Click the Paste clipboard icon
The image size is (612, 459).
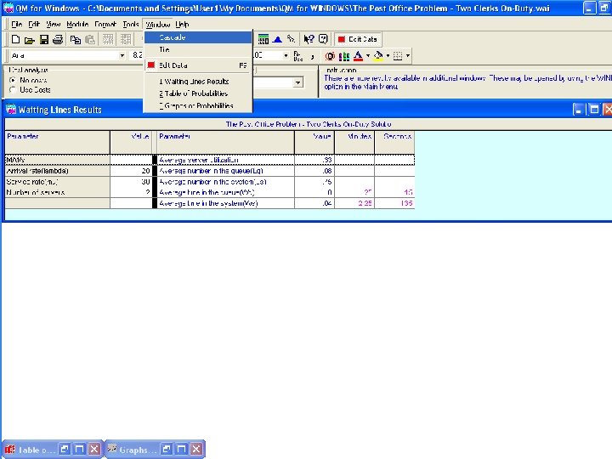tap(90, 39)
